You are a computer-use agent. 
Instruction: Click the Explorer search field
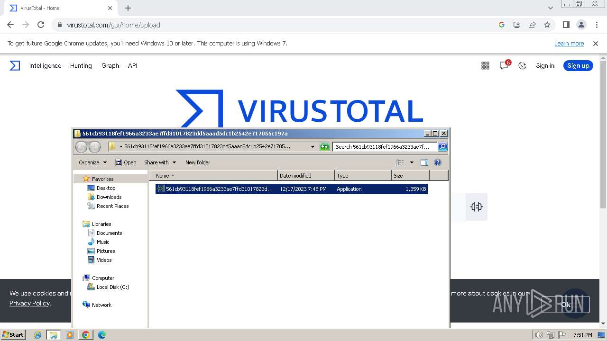[385, 147]
